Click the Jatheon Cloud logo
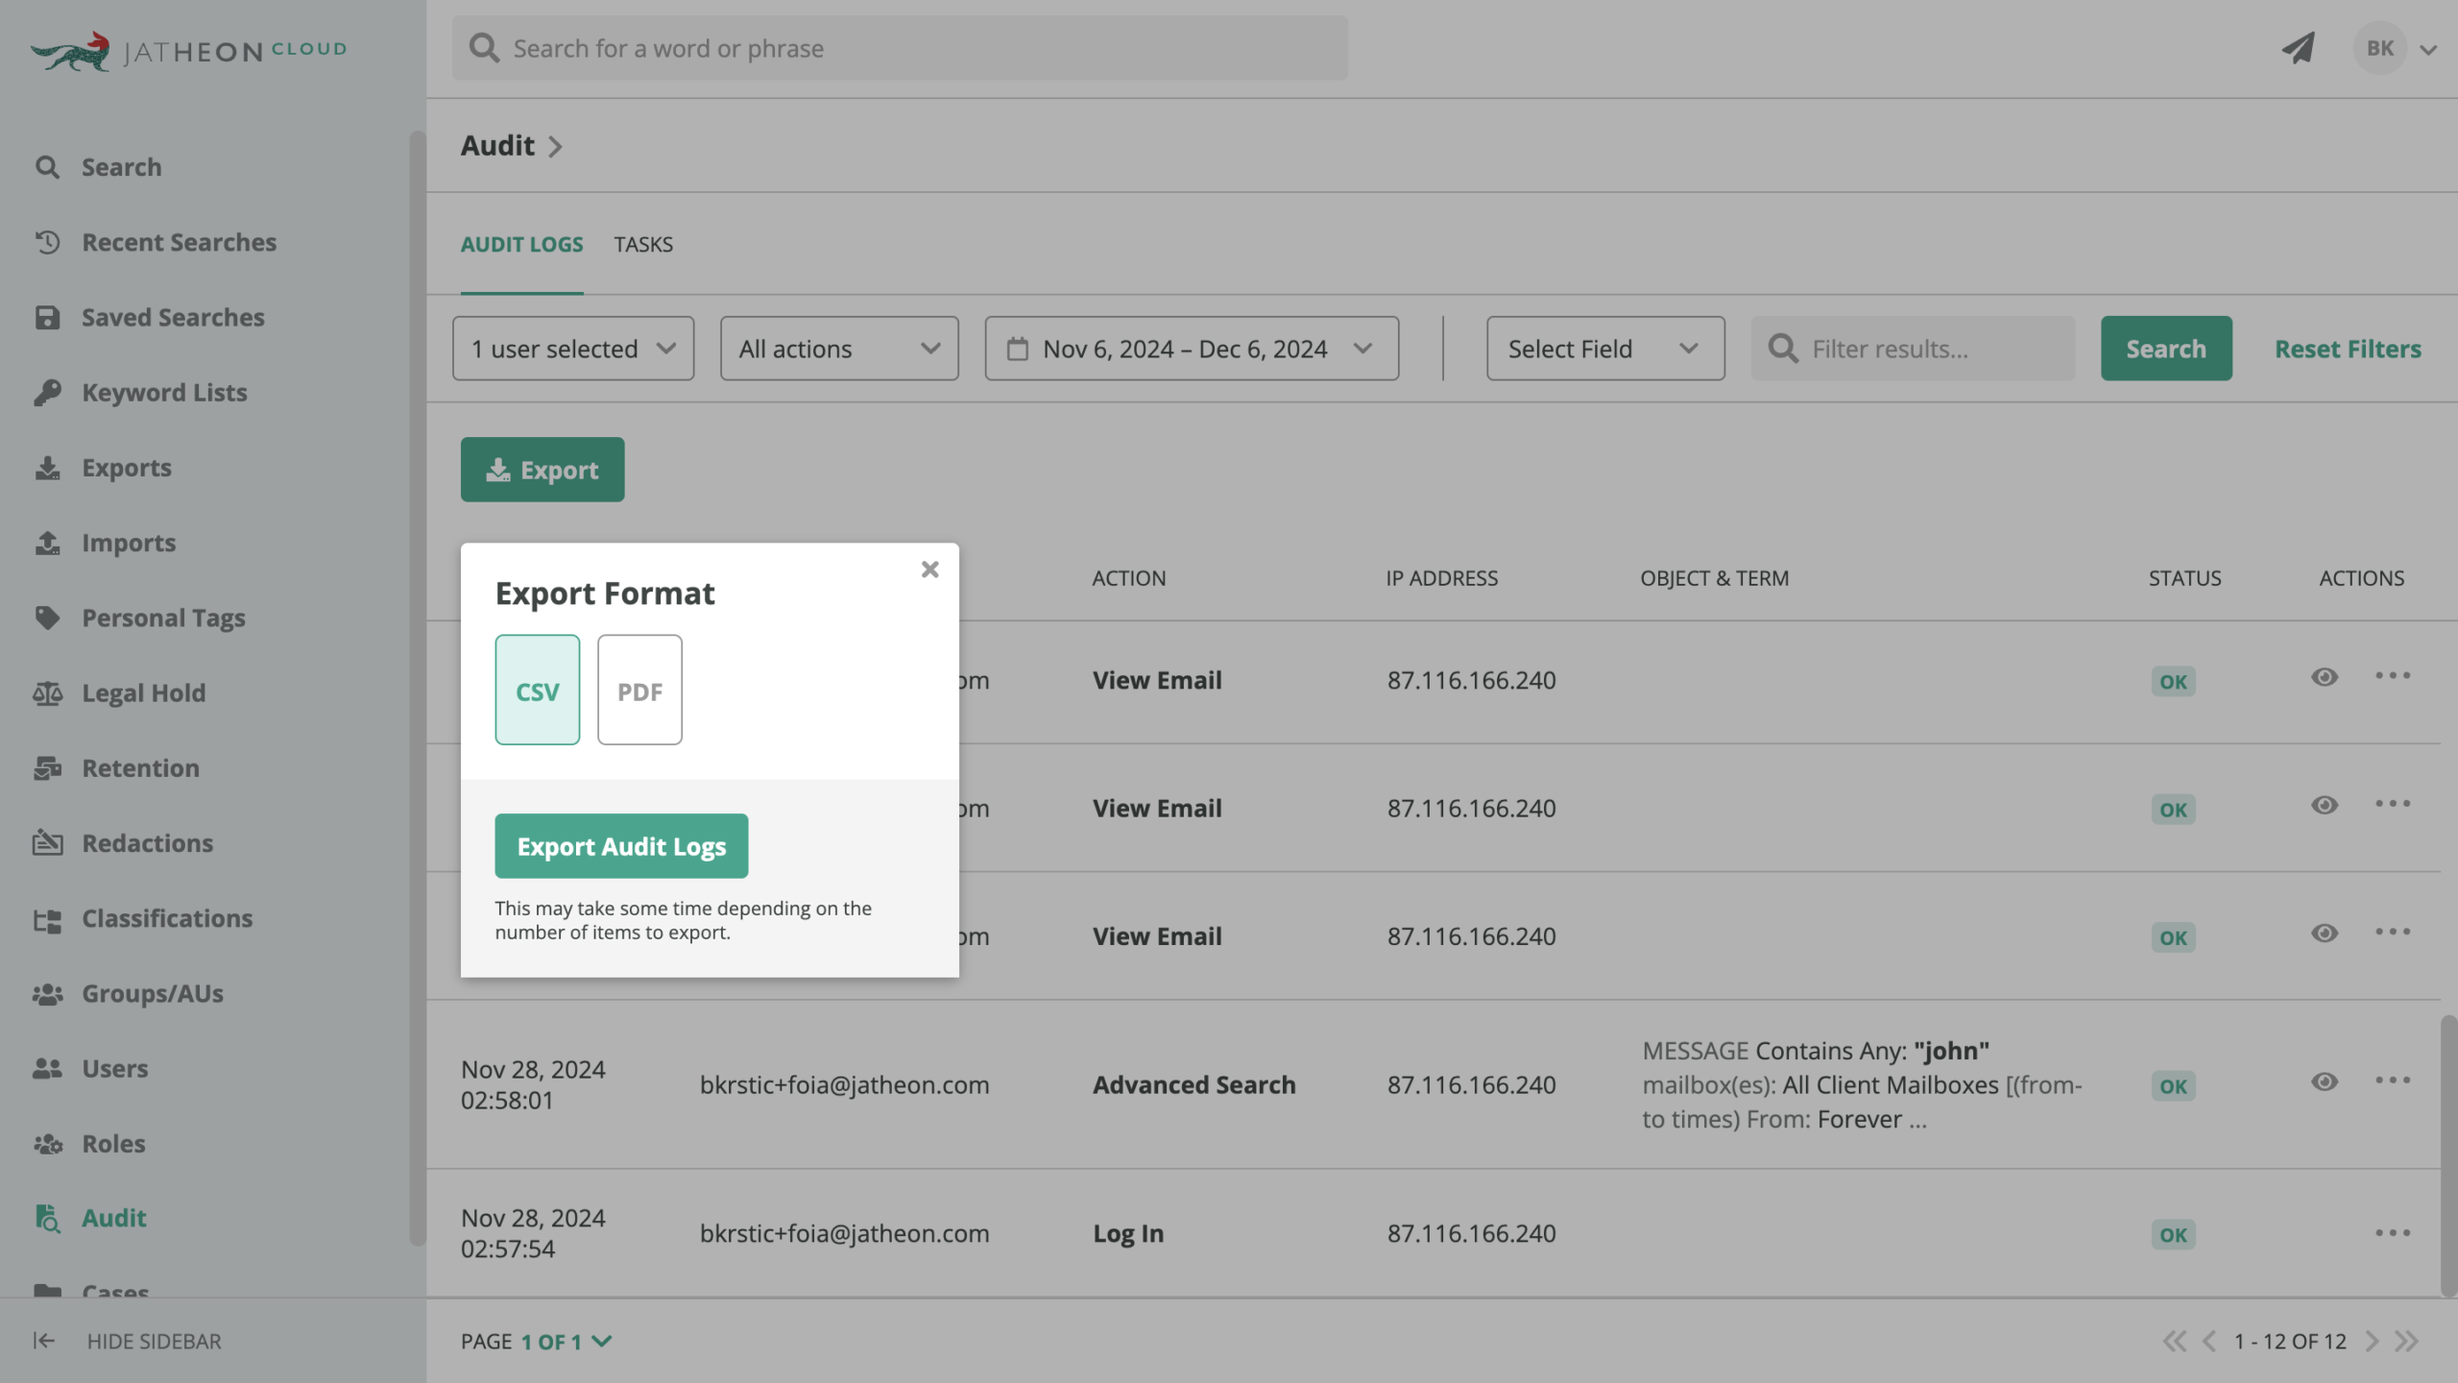Image resolution: width=2458 pixels, height=1383 pixels. click(188, 50)
